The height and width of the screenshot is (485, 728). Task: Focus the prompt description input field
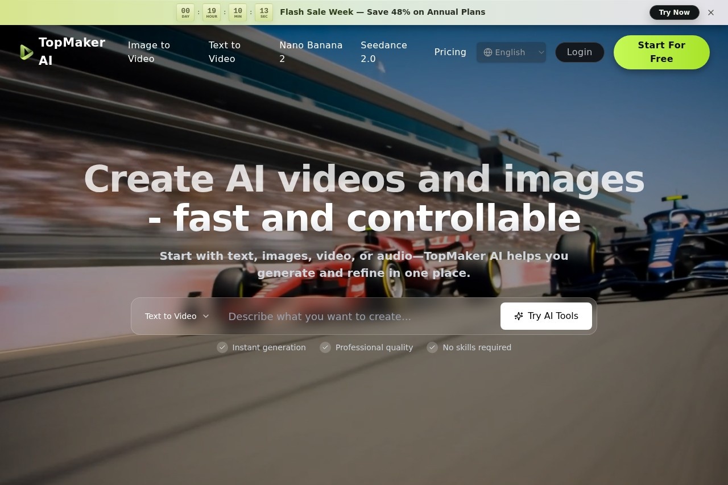pyautogui.click(x=358, y=316)
